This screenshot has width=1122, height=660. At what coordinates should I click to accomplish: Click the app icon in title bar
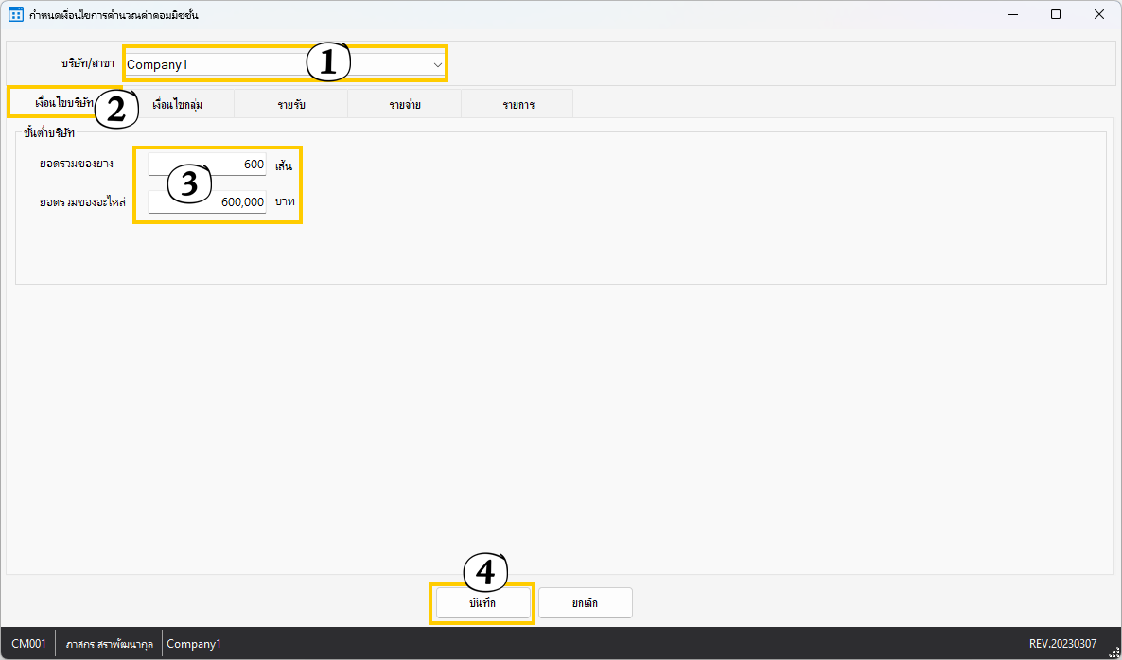pyautogui.click(x=15, y=15)
